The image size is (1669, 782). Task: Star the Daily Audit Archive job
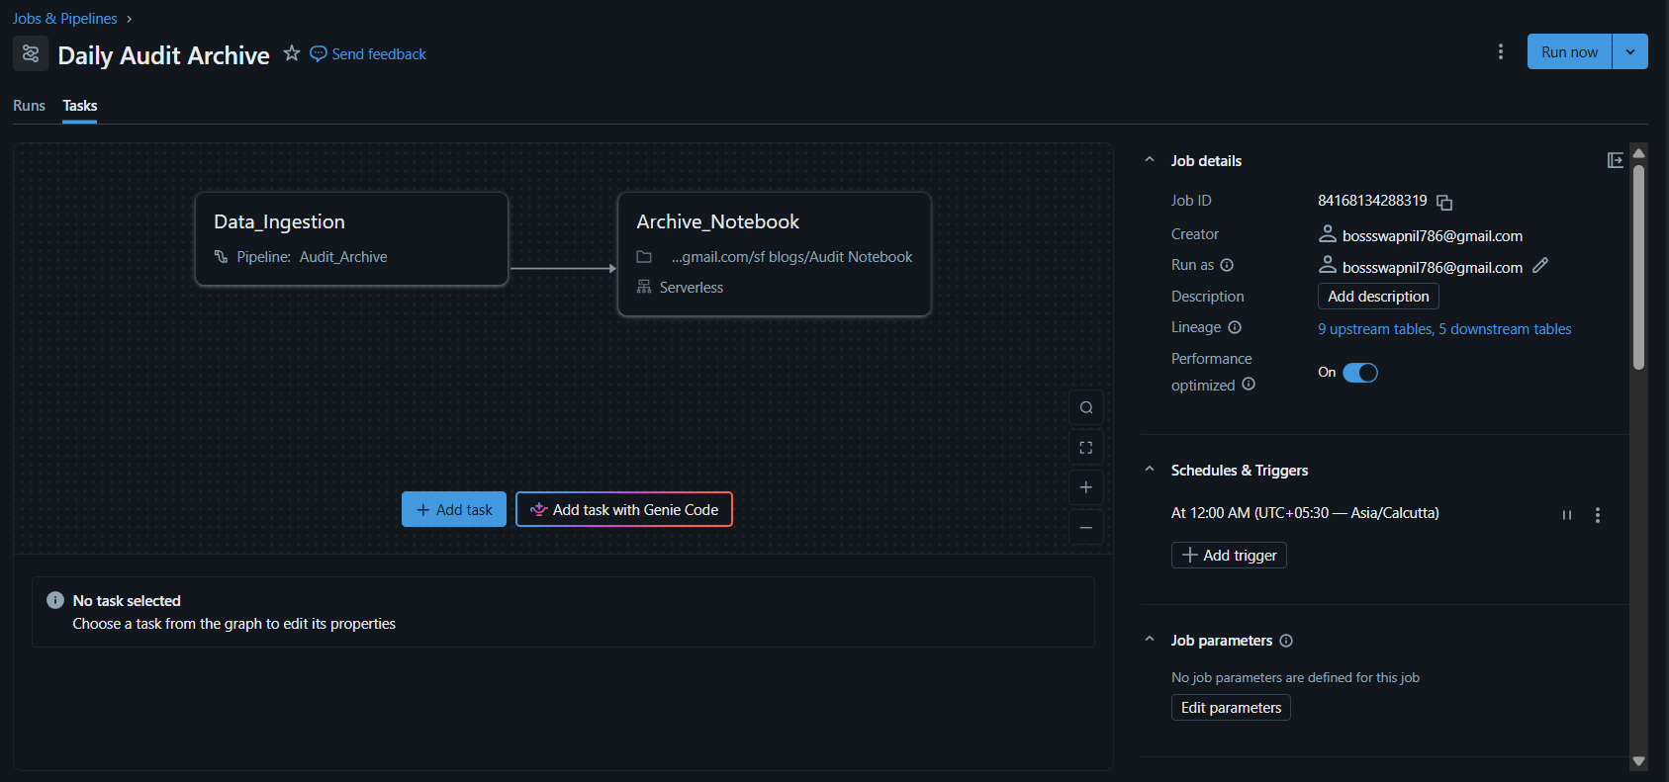pos(291,53)
